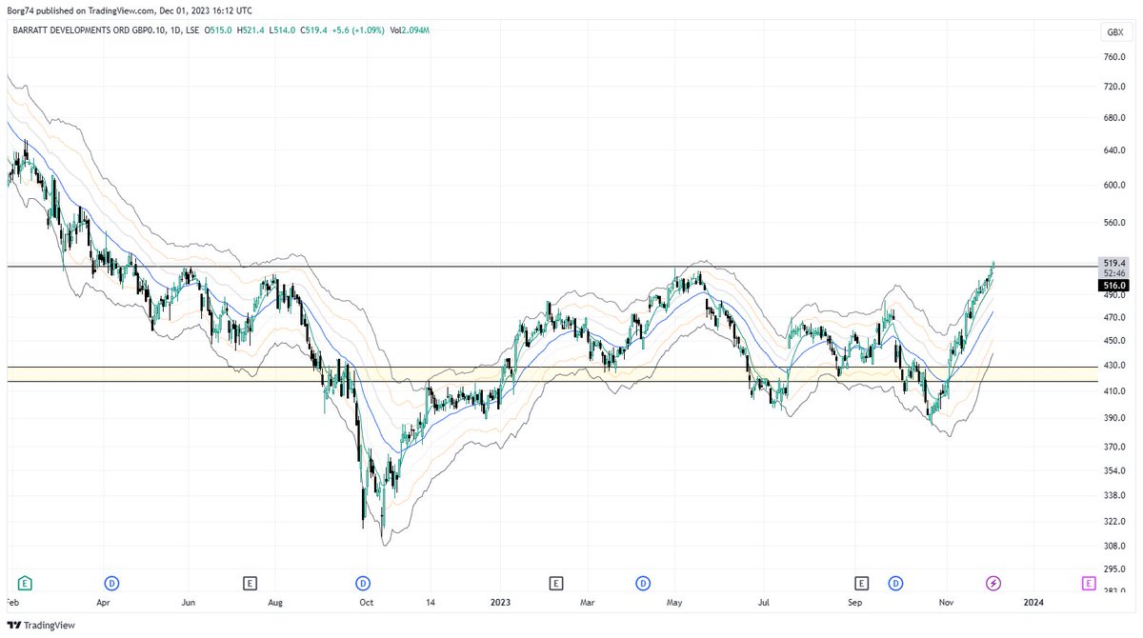Viewport: 1143px width, 638px height.
Task: Click the dividend marker before May 2023
Action: pos(643,582)
